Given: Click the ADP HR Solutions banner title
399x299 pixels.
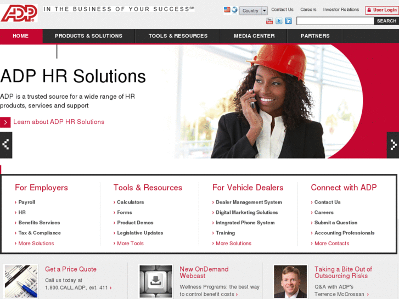Looking at the screenshot, I should [x=73, y=76].
